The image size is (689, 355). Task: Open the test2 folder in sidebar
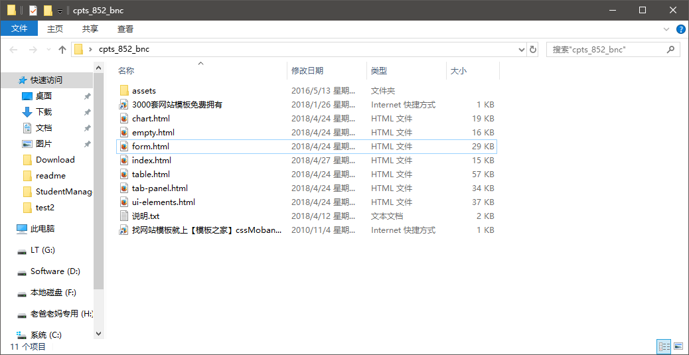[45, 208]
